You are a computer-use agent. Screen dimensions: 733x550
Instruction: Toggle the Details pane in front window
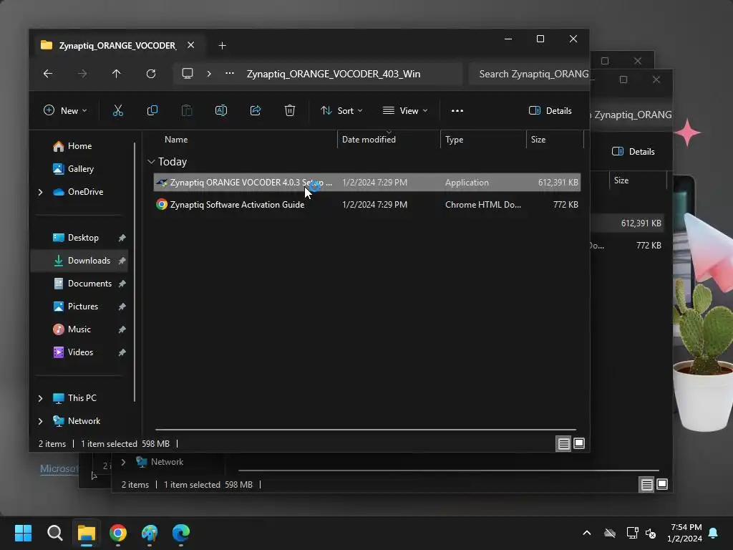tap(550, 111)
